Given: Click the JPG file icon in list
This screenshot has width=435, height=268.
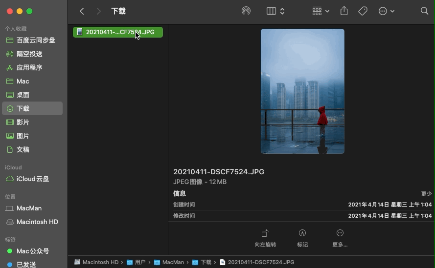Looking at the screenshot, I should [80, 32].
